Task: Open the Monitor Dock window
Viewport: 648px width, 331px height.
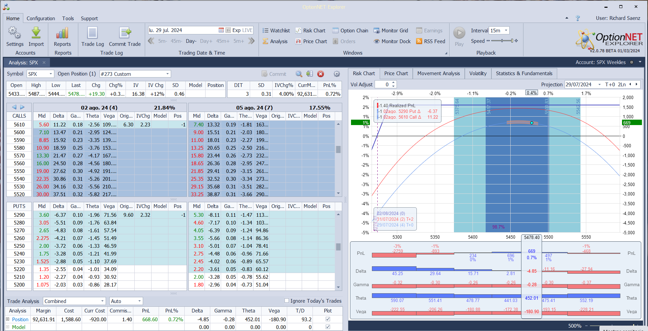Action: click(x=392, y=41)
